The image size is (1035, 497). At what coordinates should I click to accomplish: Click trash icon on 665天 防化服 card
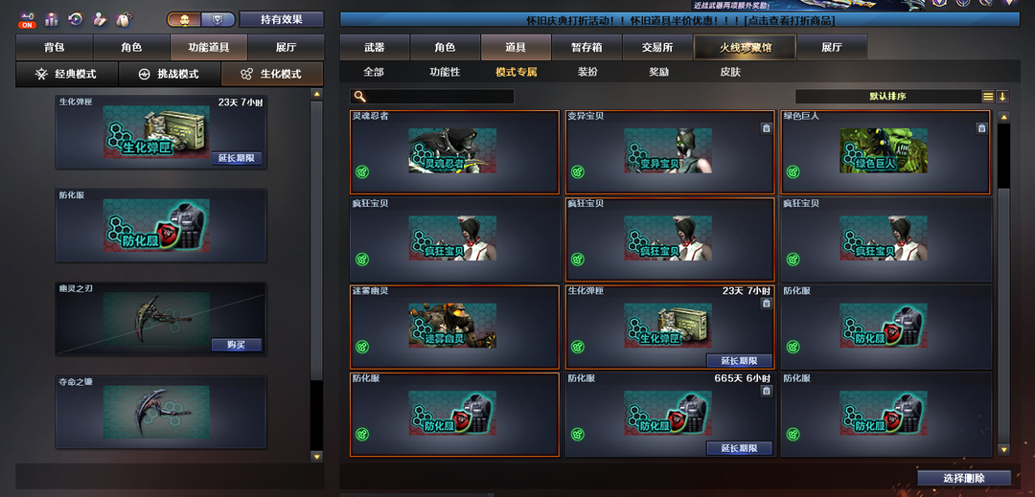(x=766, y=391)
